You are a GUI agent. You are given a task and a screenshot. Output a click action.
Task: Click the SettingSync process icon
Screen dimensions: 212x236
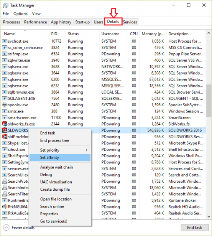coord(5,162)
